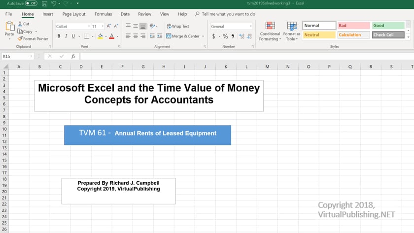
Task: Expand the Name Box K15 dropdown
Action: tap(31, 56)
